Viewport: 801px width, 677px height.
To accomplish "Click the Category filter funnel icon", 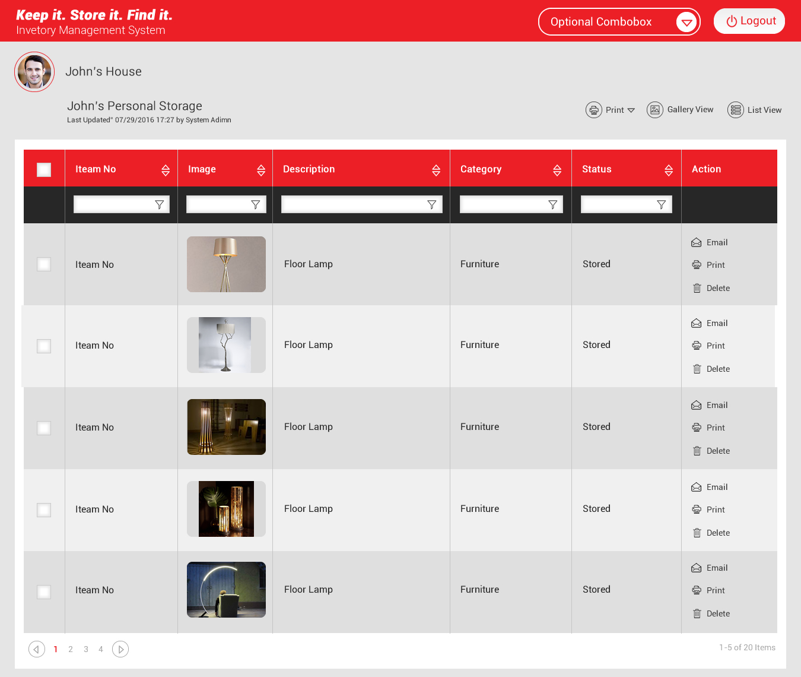I will (552, 205).
